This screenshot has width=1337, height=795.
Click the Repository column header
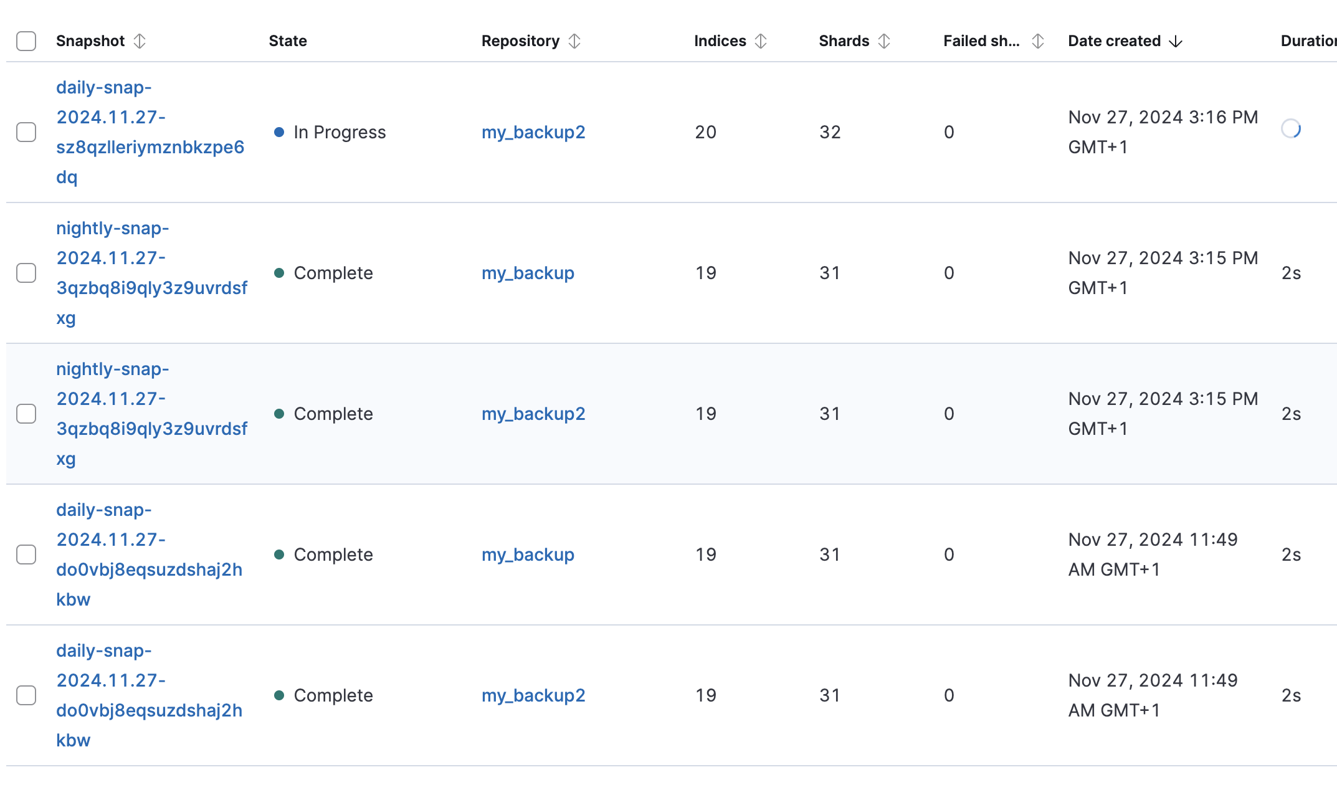(x=520, y=41)
